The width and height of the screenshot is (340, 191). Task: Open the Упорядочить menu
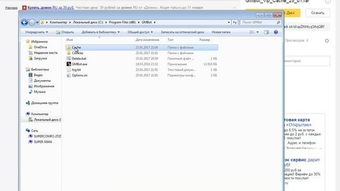coord(36,32)
